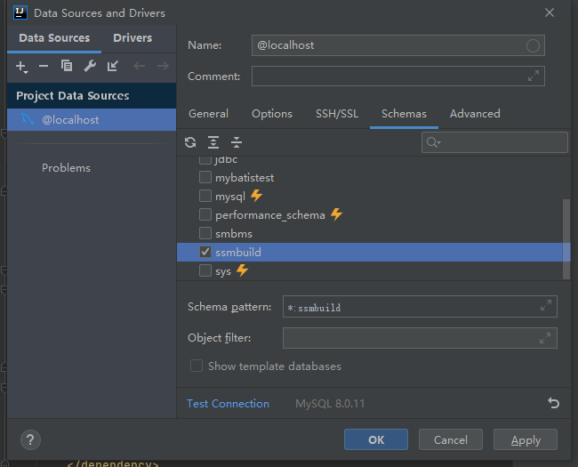The height and width of the screenshot is (467, 578).
Task: Navigate back with left arrow icon
Action: tap(139, 67)
